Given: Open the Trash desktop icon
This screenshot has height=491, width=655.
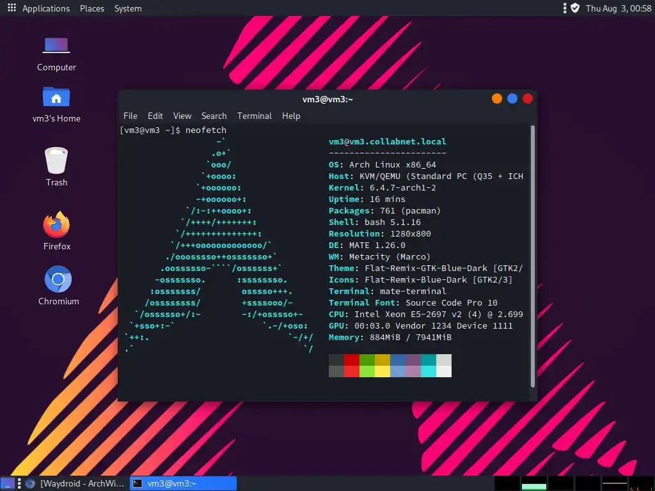Looking at the screenshot, I should point(56,167).
